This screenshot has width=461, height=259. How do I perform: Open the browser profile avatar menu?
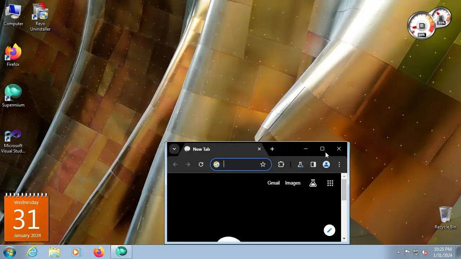(326, 164)
